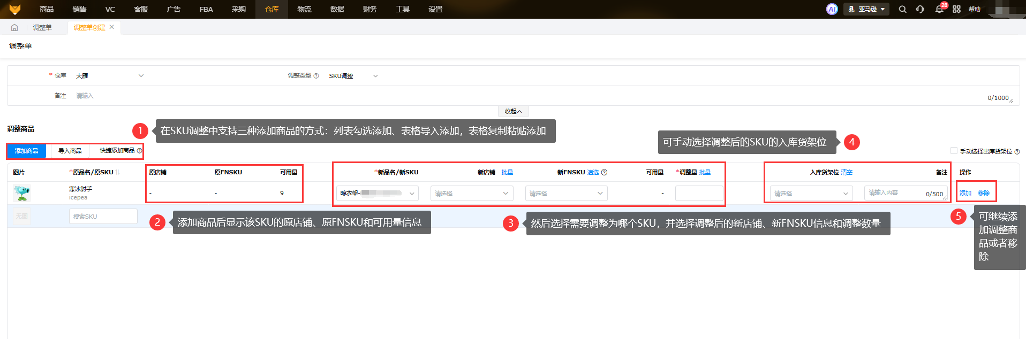Open the 调整类型 dropdown showing SKU调整

click(353, 76)
